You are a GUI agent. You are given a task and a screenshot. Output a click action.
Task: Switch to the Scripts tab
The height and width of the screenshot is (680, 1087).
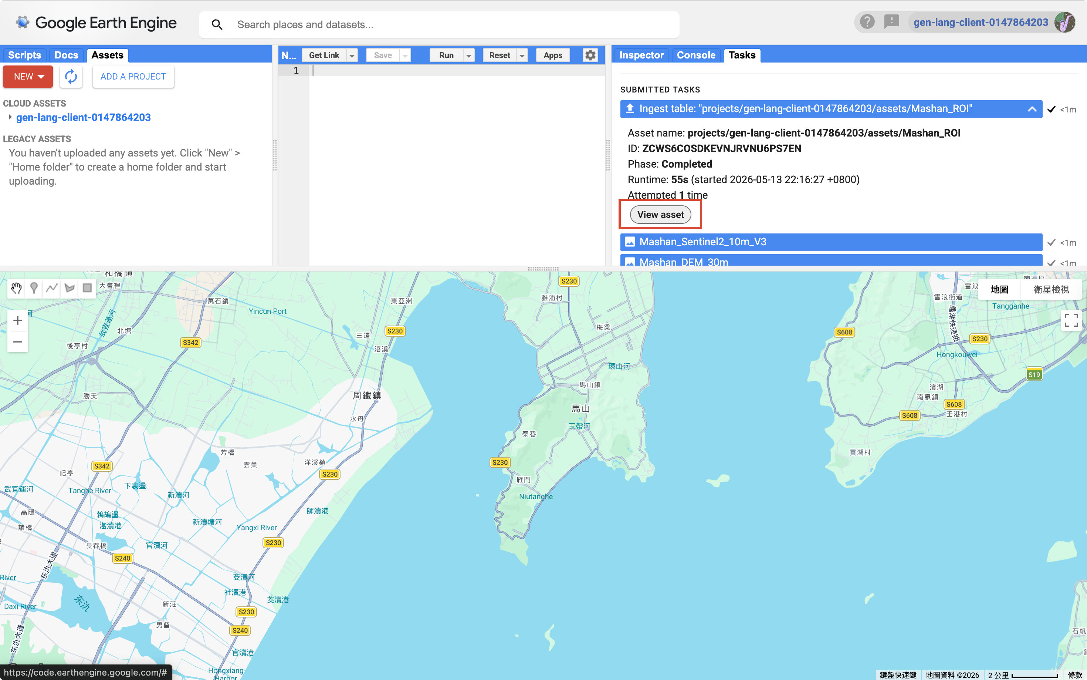tap(24, 55)
